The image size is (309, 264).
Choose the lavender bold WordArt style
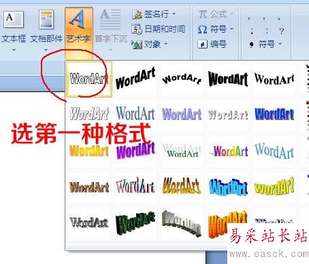pyautogui.click(x=182, y=114)
